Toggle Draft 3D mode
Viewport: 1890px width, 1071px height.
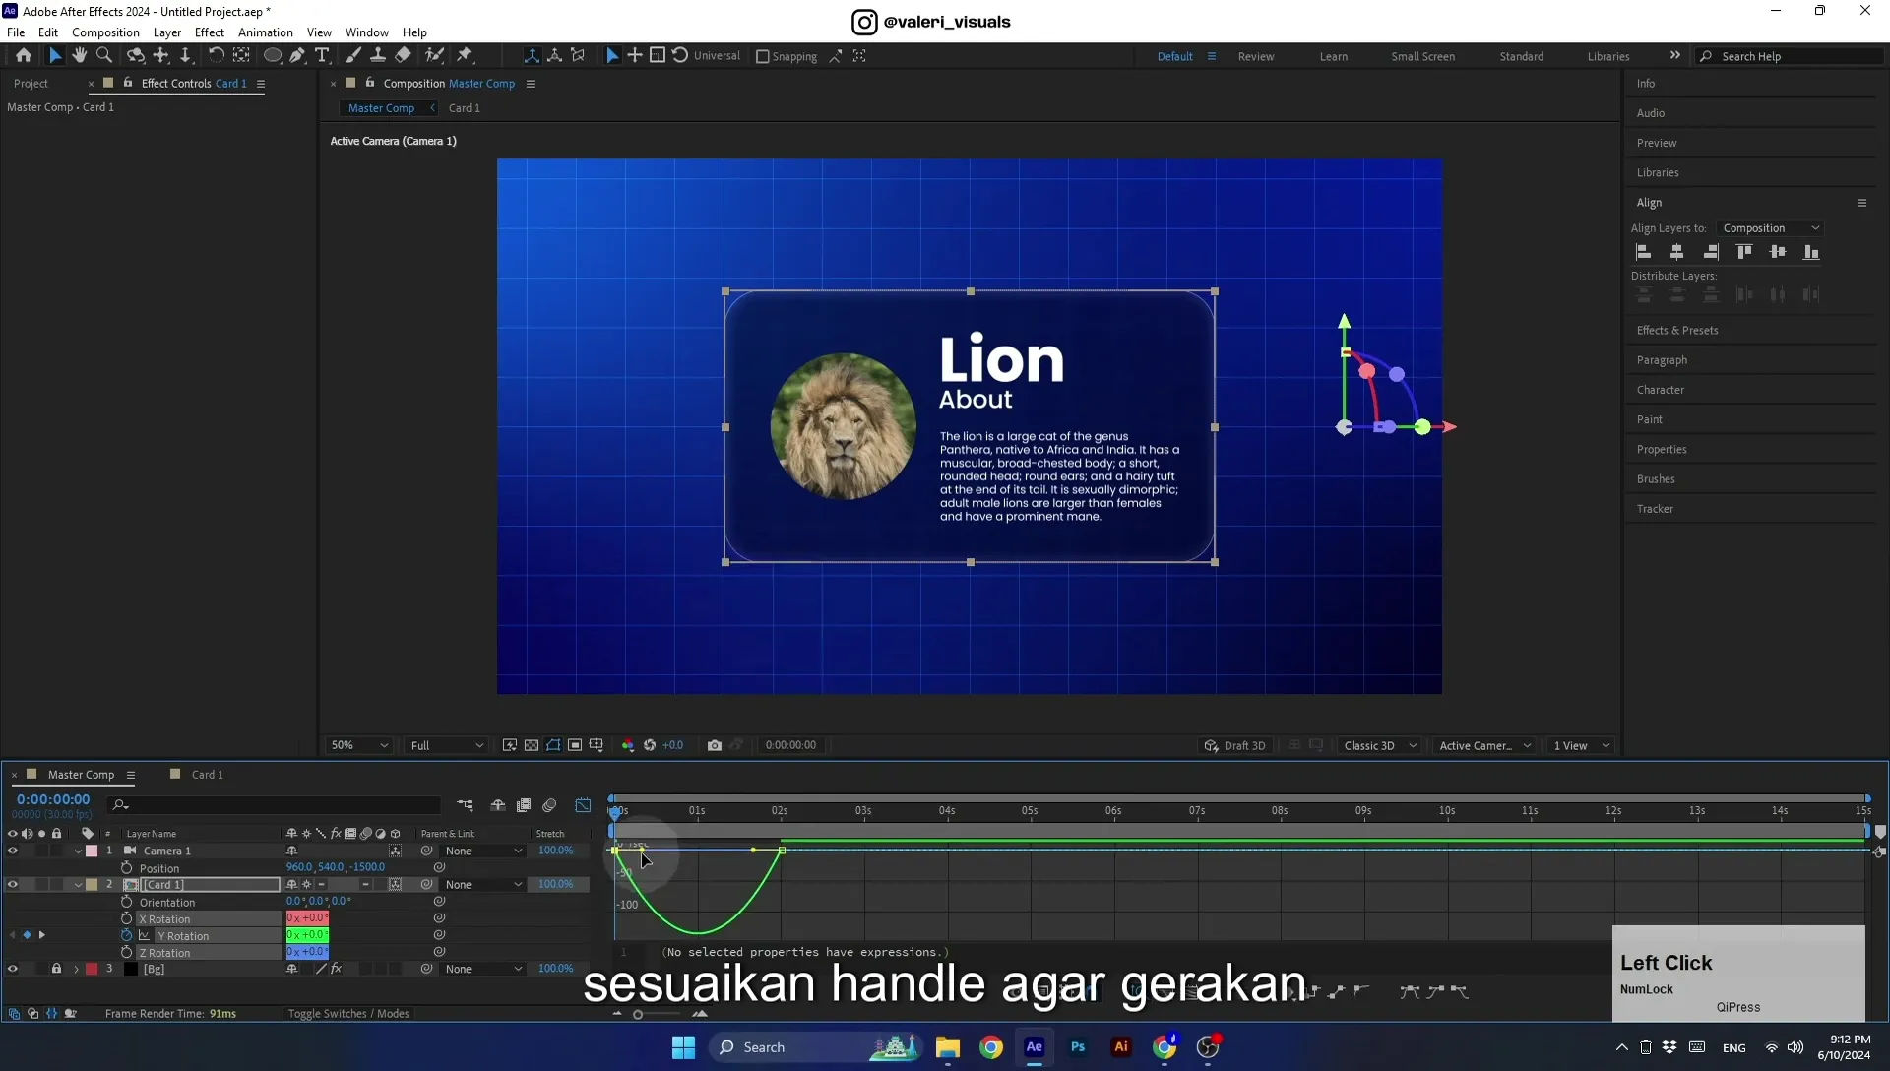pos(1235,745)
